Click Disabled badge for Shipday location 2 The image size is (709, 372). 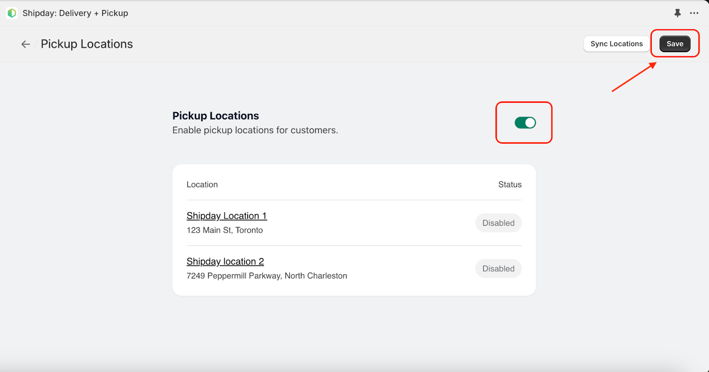(x=499, y=269)
